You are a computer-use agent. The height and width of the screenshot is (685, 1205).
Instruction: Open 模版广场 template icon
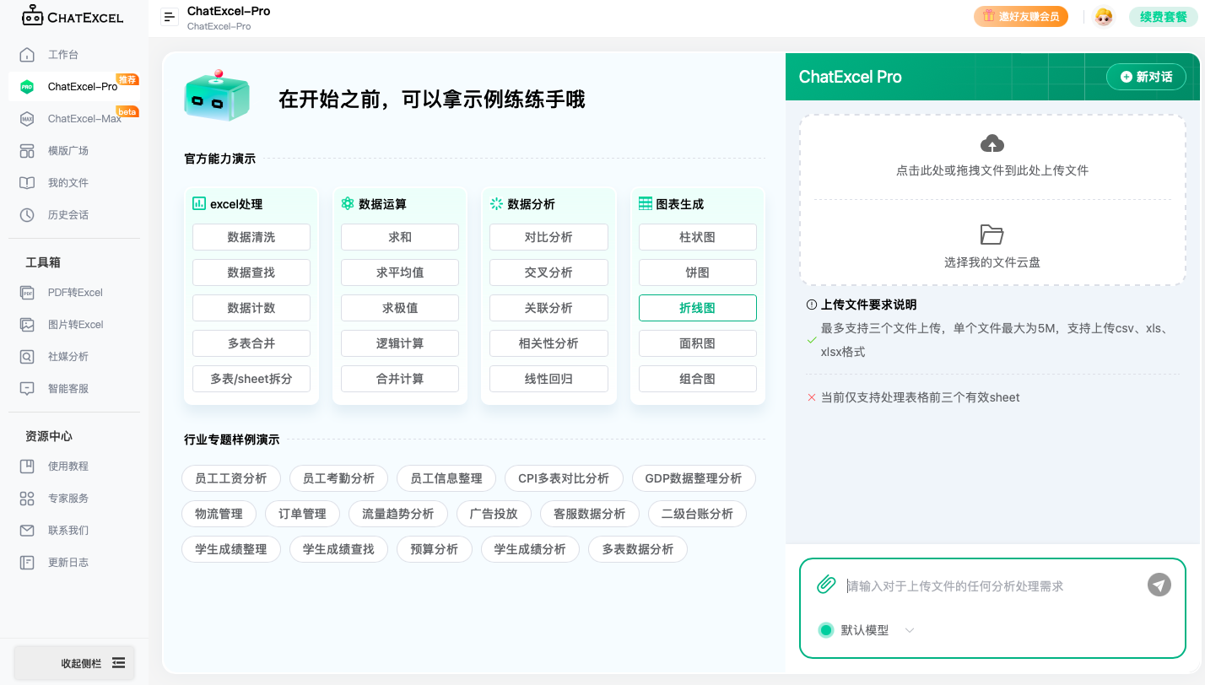click(28, 151)
